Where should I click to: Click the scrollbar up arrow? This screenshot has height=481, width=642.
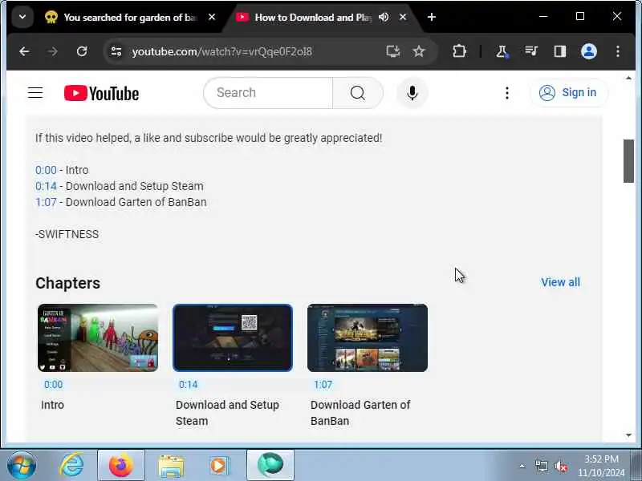point(628,78)
